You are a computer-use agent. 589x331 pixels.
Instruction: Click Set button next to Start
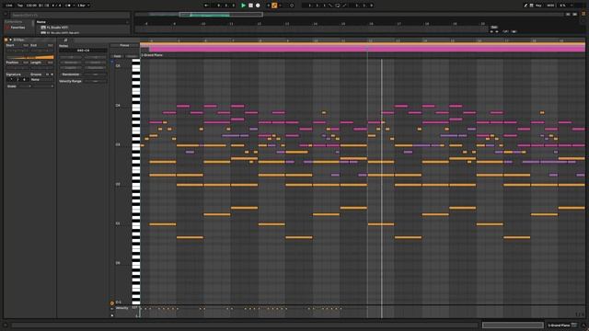click(x=26, y=45)
